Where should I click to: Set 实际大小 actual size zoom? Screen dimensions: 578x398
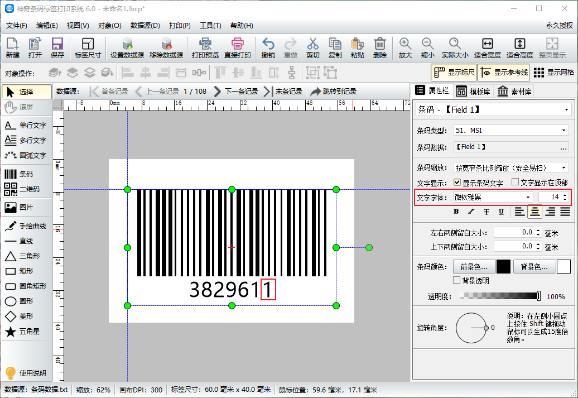[x=455, y=48]
